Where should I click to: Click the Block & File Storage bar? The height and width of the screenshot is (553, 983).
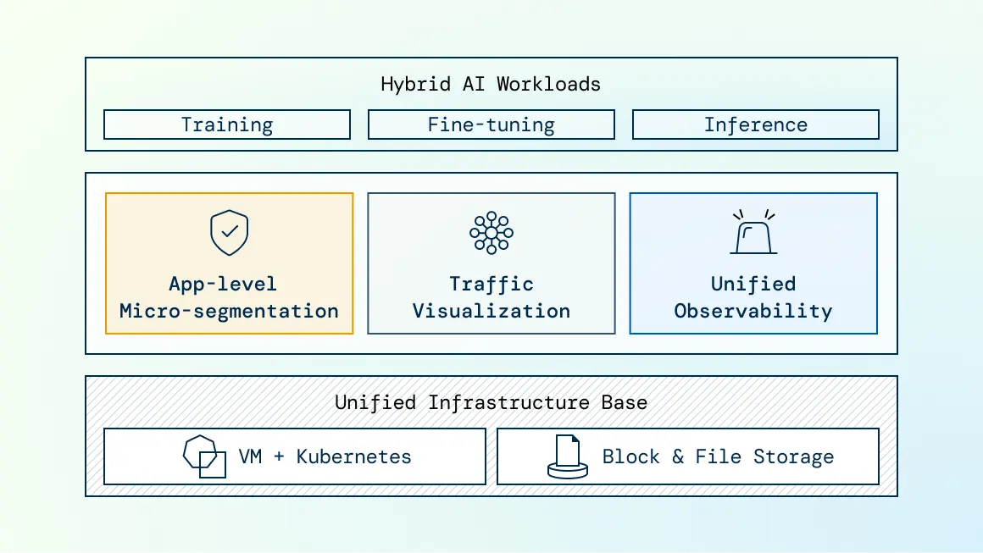pyautogui.click(x=687, y=456)
